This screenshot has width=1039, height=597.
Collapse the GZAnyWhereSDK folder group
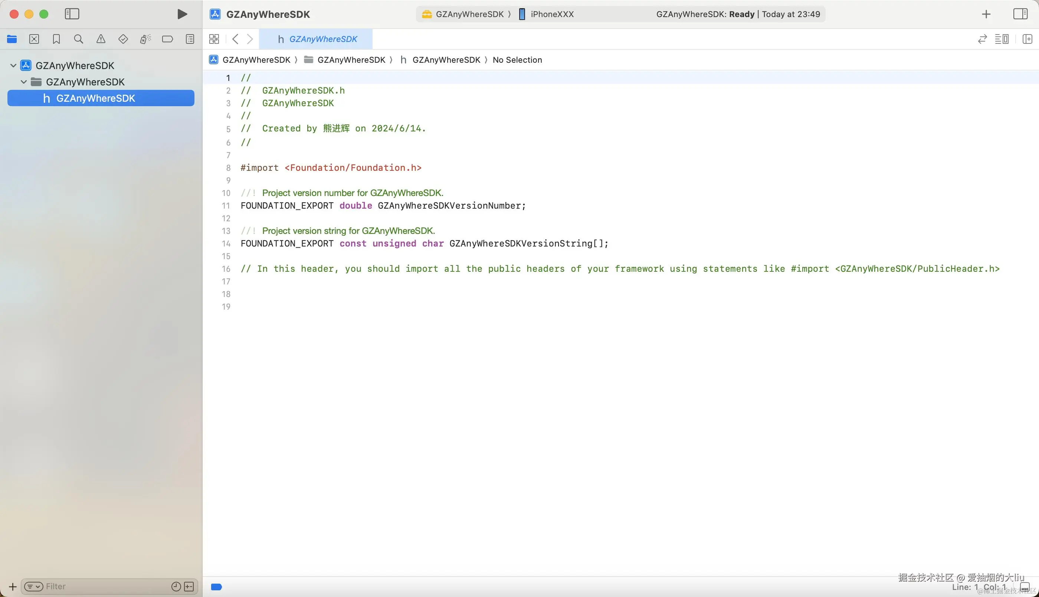[24, 82]
